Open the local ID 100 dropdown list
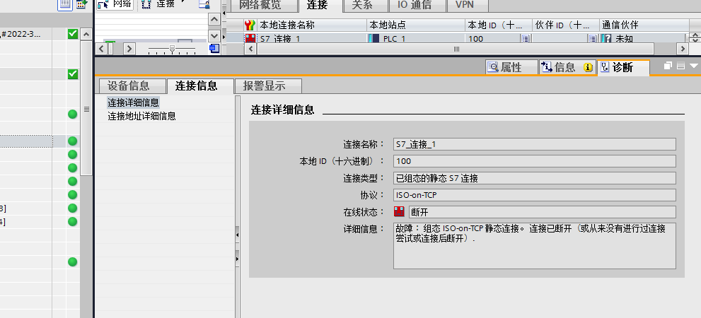Screen dimensions: 701x318 point(525,39)
